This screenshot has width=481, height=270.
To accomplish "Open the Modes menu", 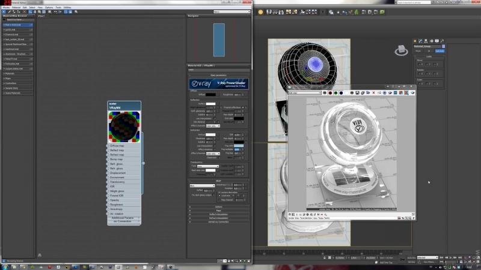I will tap(6, 7).
